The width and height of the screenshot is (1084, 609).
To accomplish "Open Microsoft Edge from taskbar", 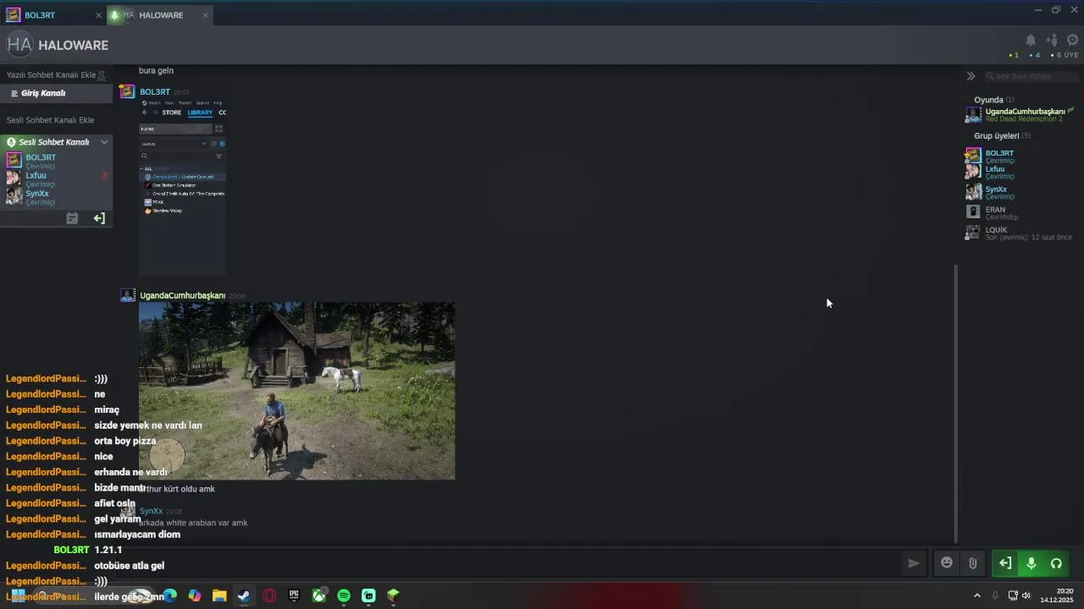I will point(170,595).
